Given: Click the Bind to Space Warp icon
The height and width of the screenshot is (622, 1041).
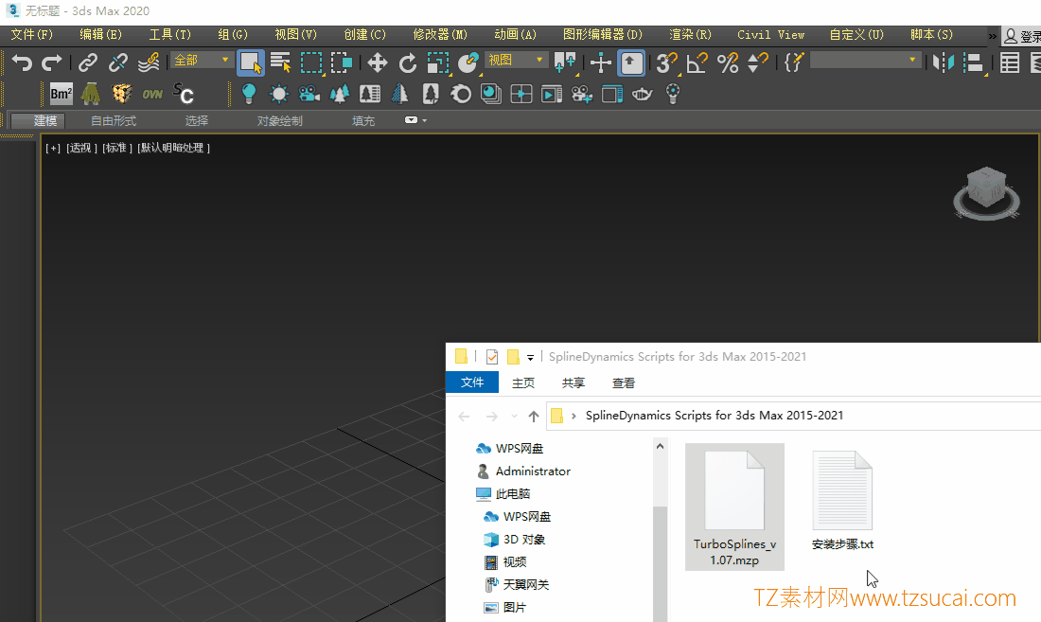Looking at the screenshot, I should tap(149, 63).
